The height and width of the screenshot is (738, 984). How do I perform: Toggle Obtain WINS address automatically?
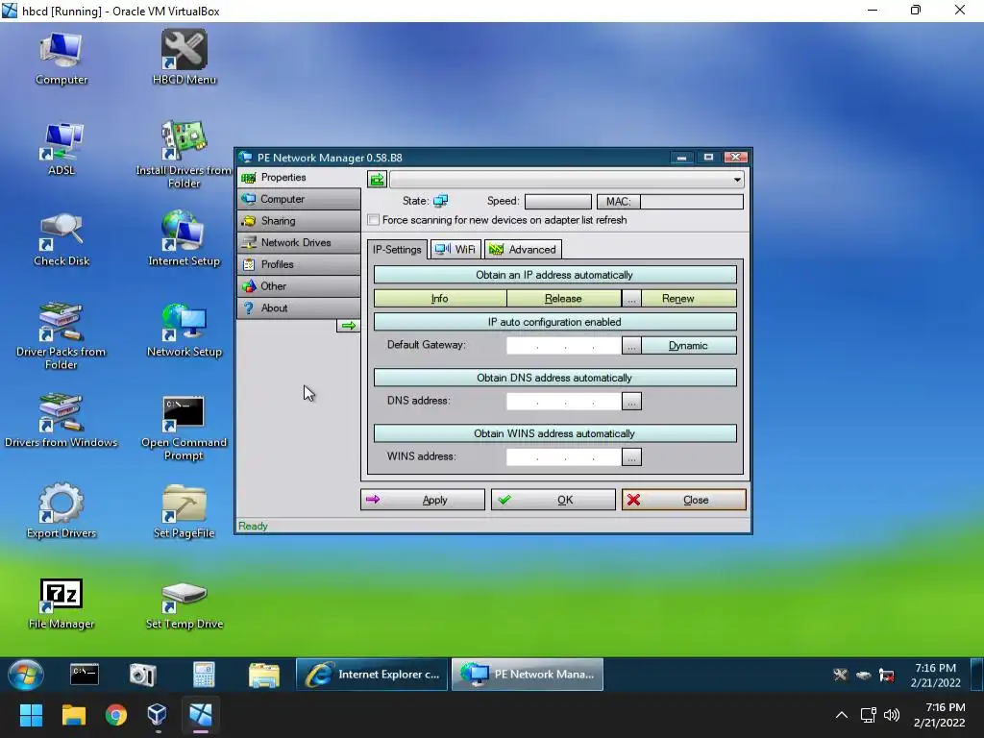pyautogui.click(x=554, y=433)
